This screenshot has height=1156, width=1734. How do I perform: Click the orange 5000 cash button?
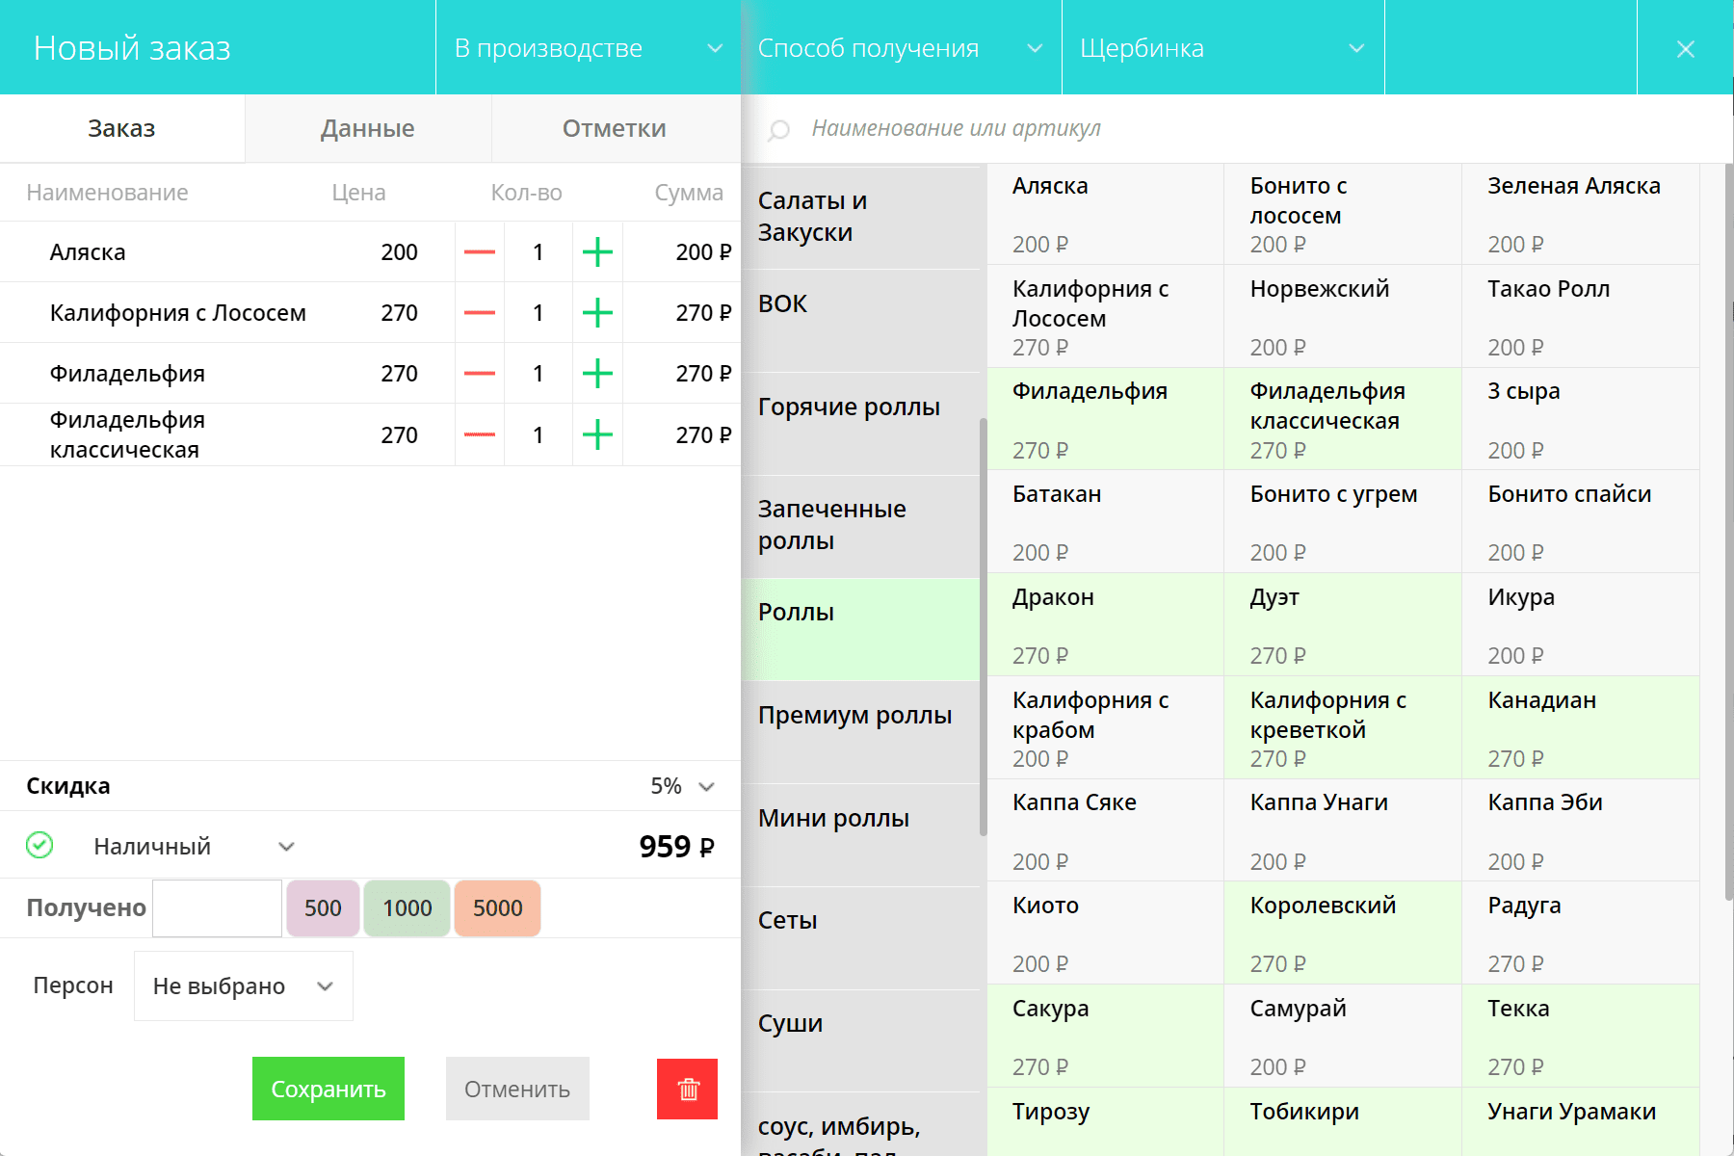[497, 908]
